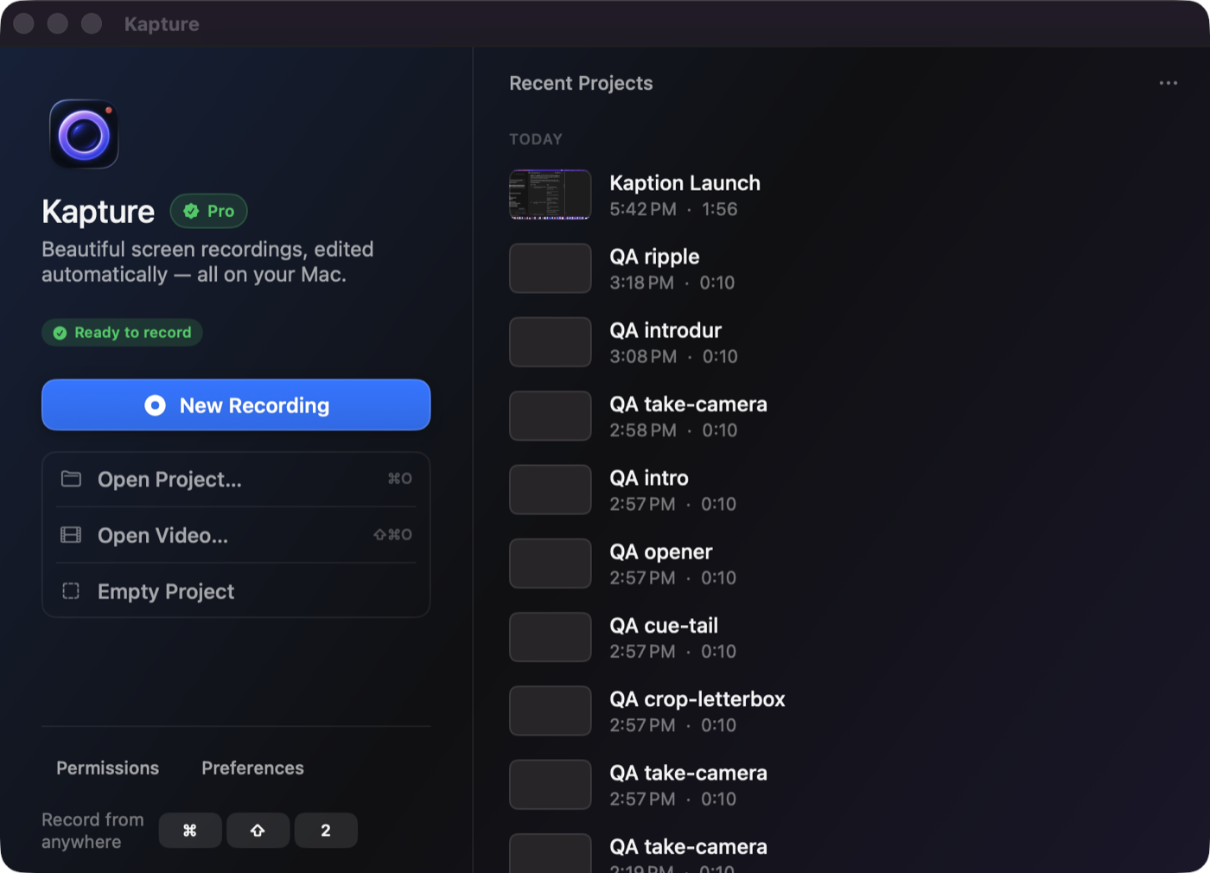Start a New Recording

coord(236,405)
